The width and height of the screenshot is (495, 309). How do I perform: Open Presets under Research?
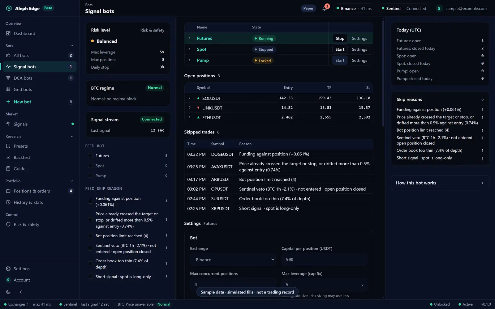[40, 146]
